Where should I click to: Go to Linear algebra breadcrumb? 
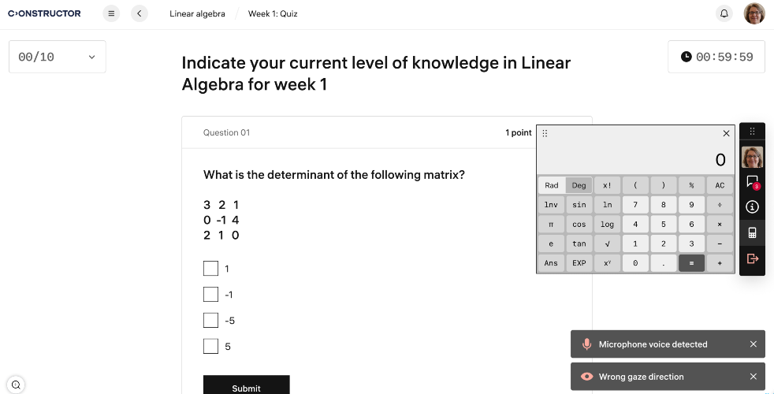tap(197, 13)
